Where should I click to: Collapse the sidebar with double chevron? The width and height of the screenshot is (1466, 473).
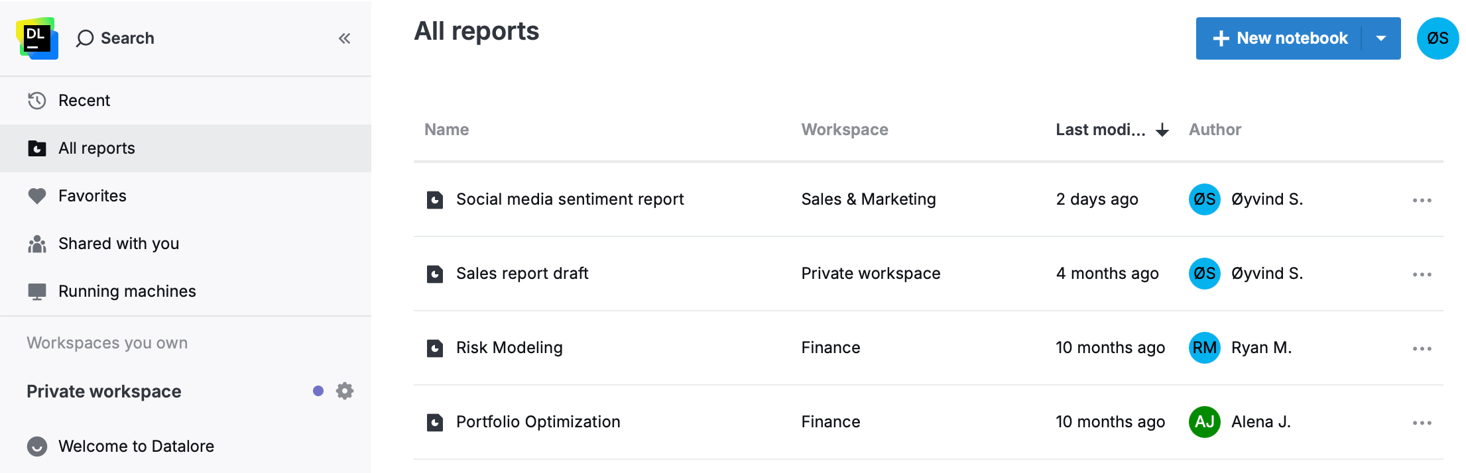[x=344, y=38]
